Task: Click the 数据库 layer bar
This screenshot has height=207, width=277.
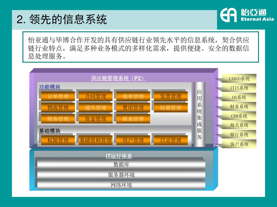Action: tap(121, 164)
